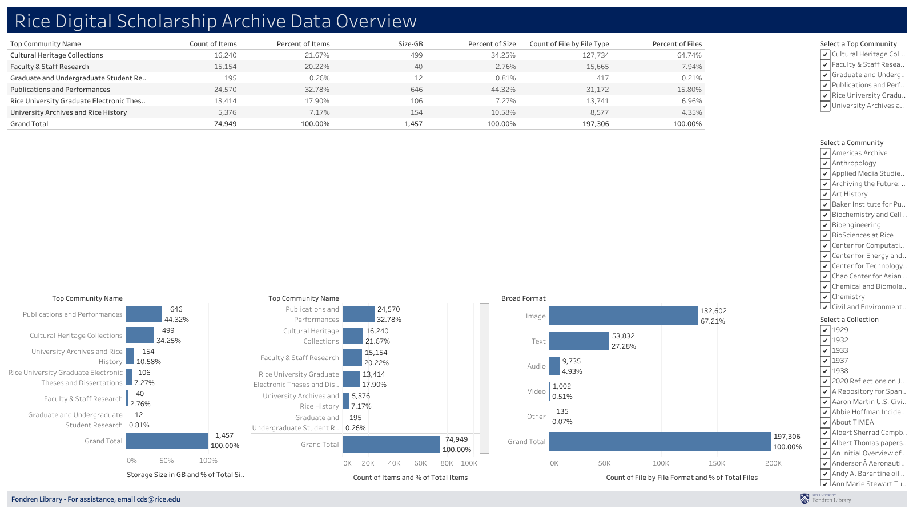Screen dimensions: 913x513
Task: Toggle 2020 Reflections on J.. checkbox
Action: coord(824,382)
